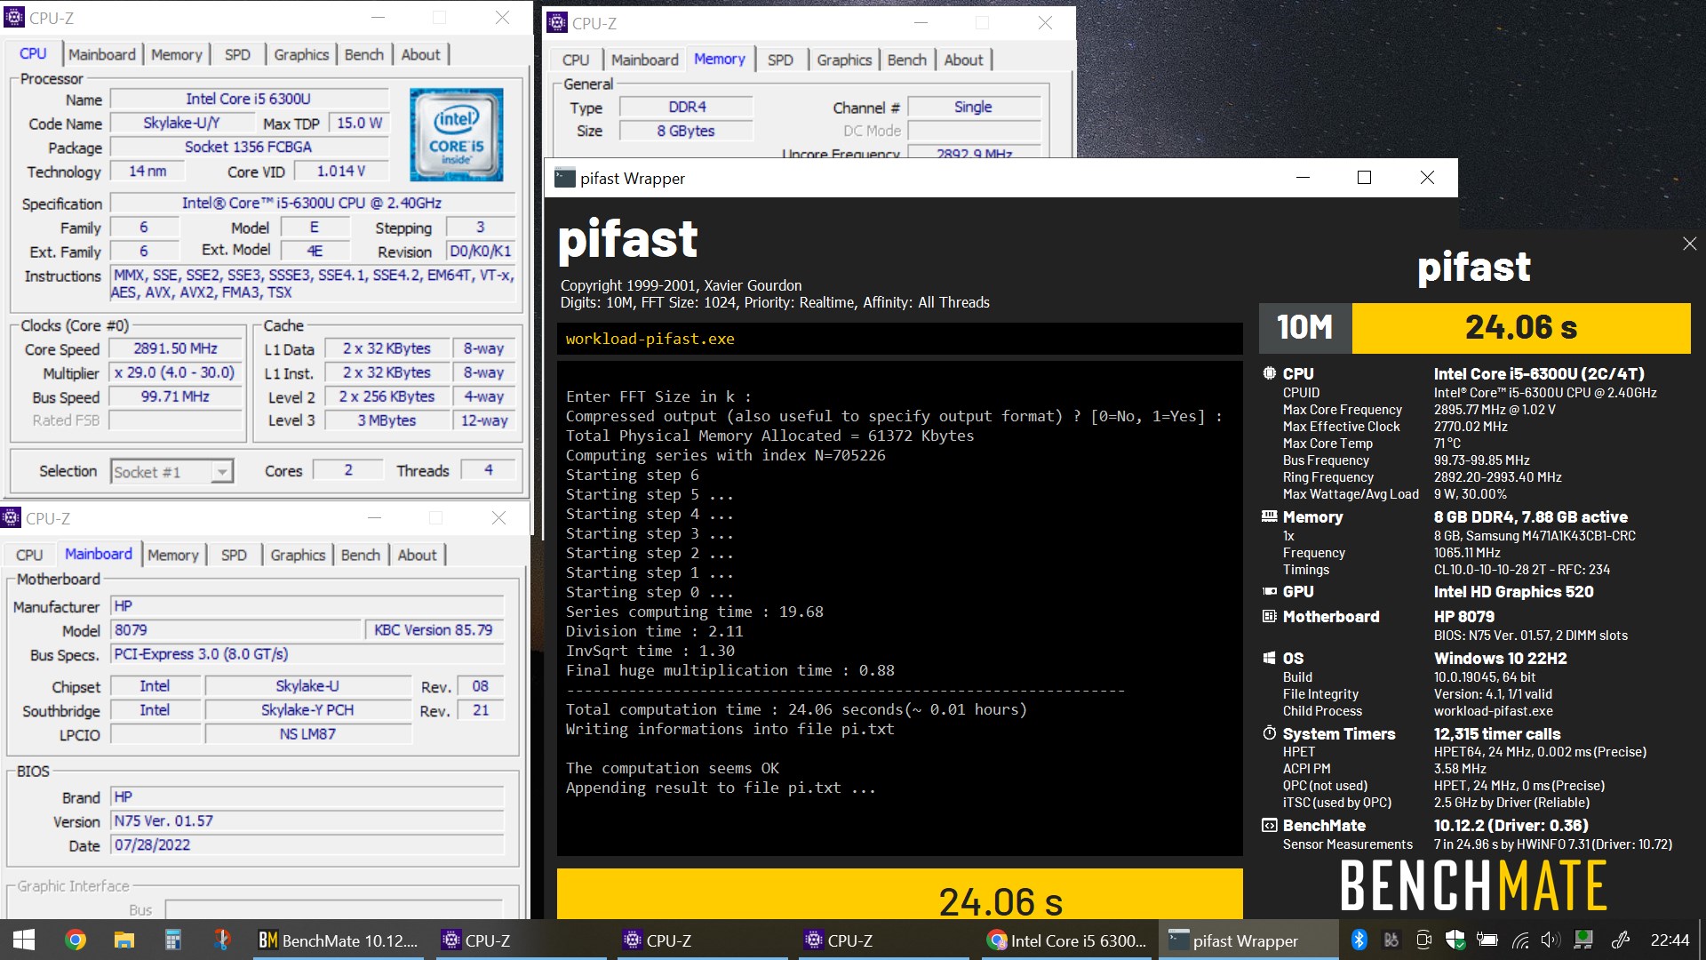Maximize the pifast Wrapper window

(x=1364, y=178)
